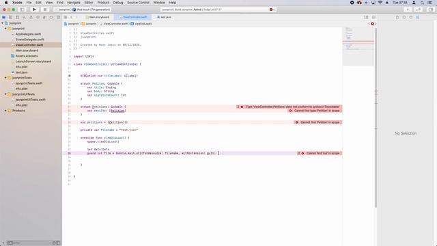
Task: Collapse the root jsonprint project disclosure triangle
Action: pyautogui.click(x=3, y=23)
